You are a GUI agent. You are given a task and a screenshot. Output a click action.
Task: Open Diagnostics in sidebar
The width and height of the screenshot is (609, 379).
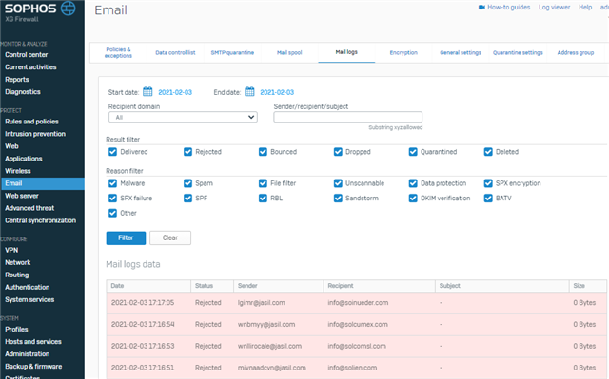click(x=23, y=92)
